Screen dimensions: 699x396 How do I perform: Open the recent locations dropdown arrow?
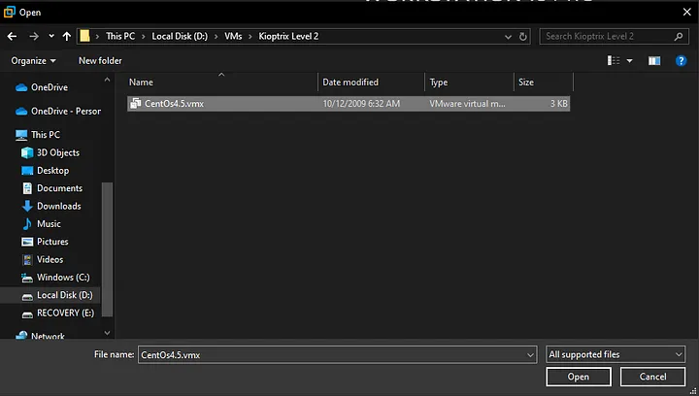click(51, 37)
